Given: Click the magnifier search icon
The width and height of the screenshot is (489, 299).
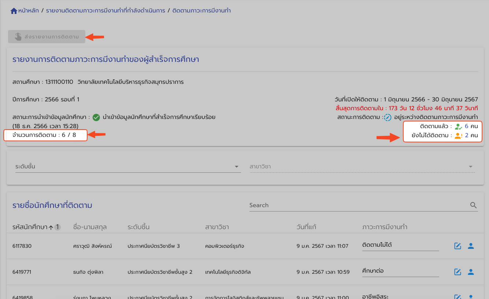Looking at the screenshot, I should pyautogui.click(x=473, y=205).
